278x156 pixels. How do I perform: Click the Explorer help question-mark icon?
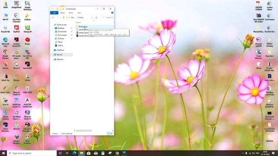[x=112, y=13]
